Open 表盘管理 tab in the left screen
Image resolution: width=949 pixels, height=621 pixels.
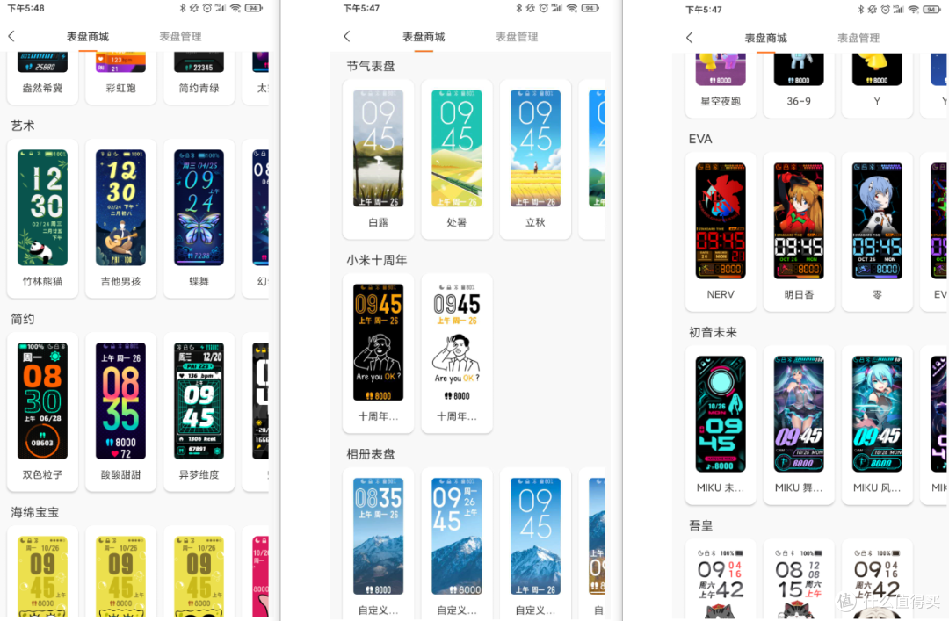(x=180, y=36)
